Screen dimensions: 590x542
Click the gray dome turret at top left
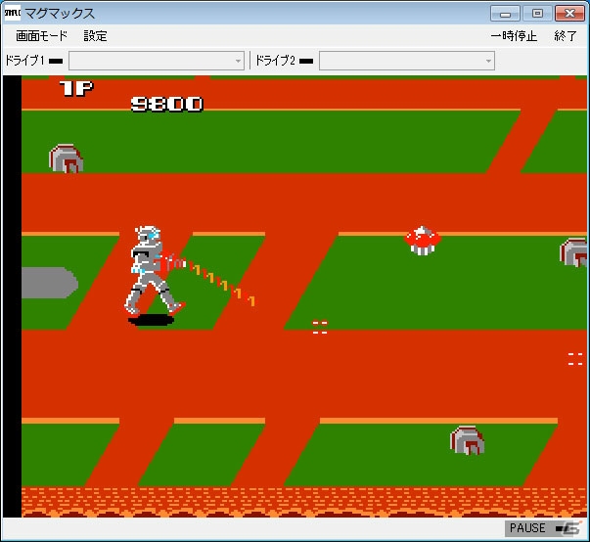coord(67,158)
